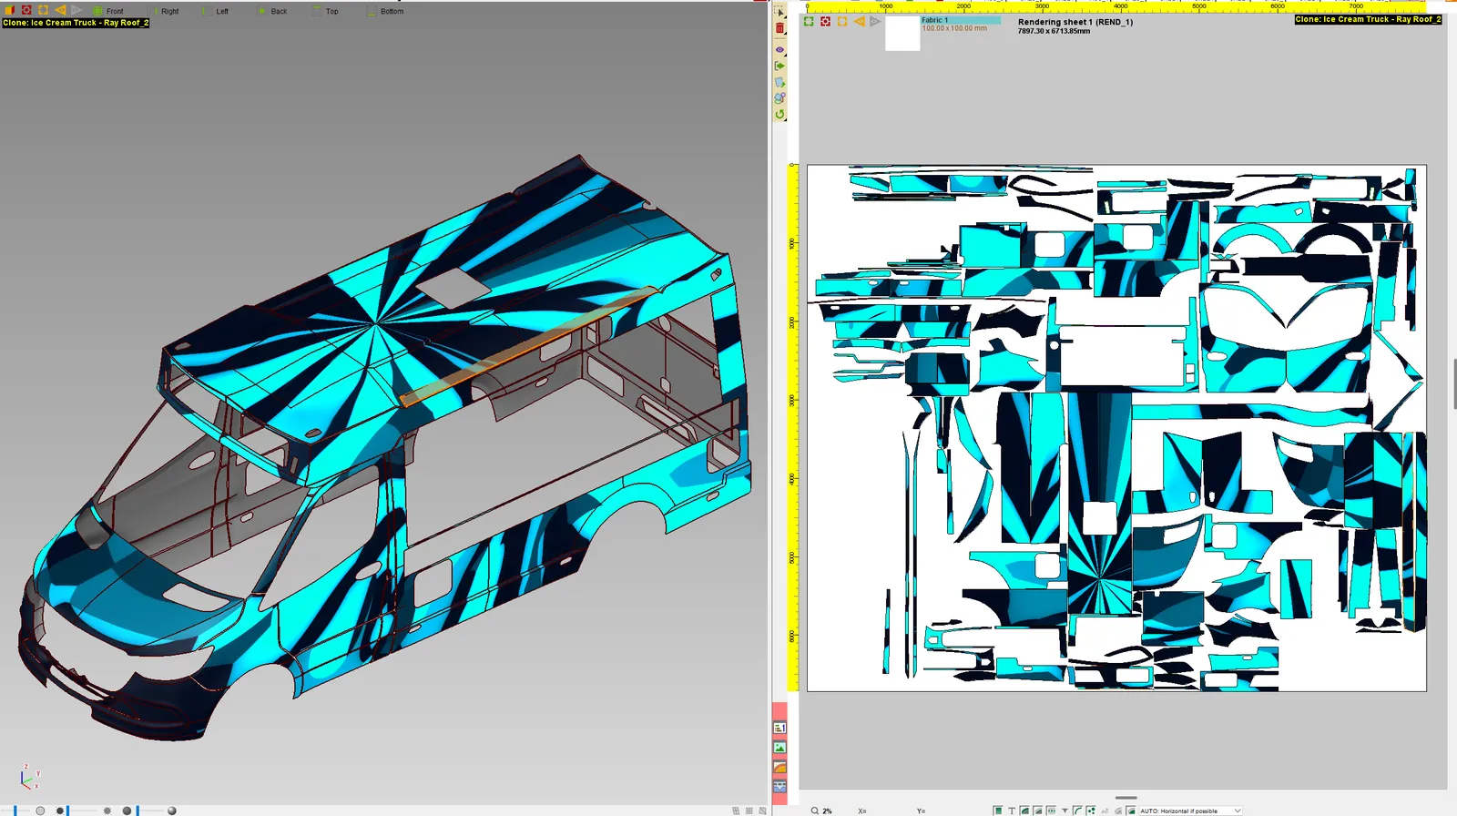
Task: Open the 'AUTO: Horizontal if possible' dropdown
Action: pos(1191,811)
